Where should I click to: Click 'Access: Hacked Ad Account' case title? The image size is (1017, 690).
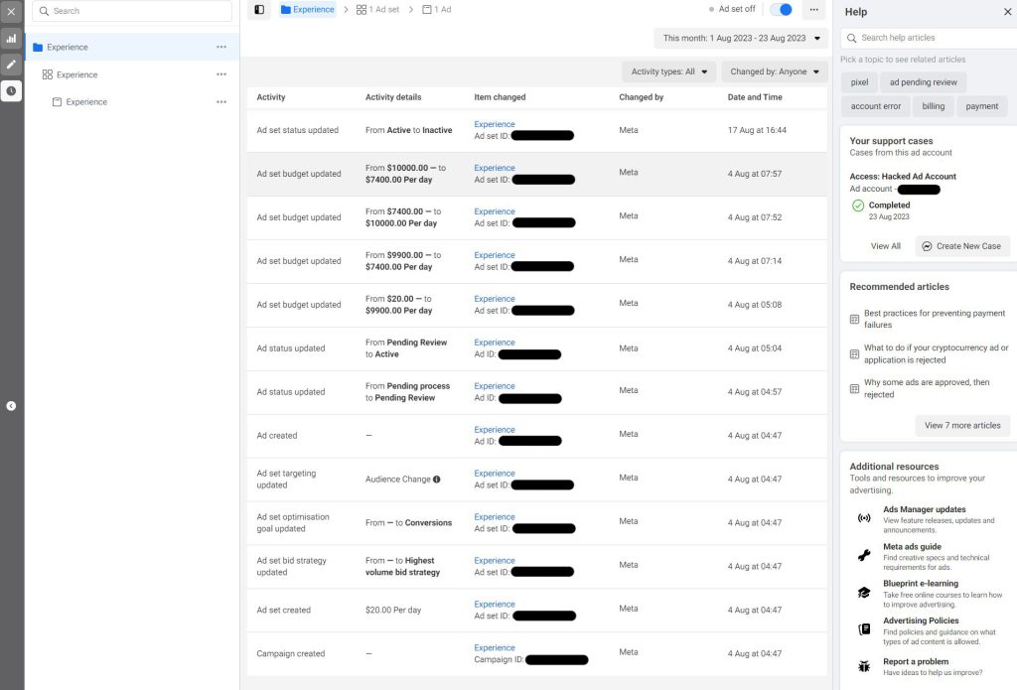point(902,177)
